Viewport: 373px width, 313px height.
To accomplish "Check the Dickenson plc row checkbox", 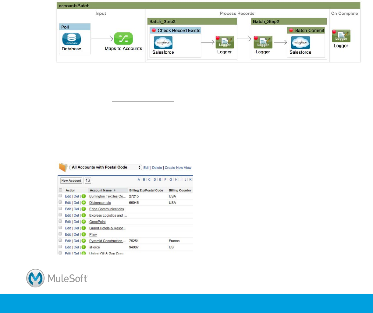I will point(60,202).
